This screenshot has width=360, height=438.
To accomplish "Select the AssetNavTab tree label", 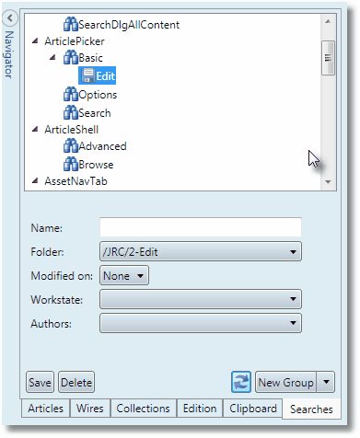I will click(x=75, y=181).
